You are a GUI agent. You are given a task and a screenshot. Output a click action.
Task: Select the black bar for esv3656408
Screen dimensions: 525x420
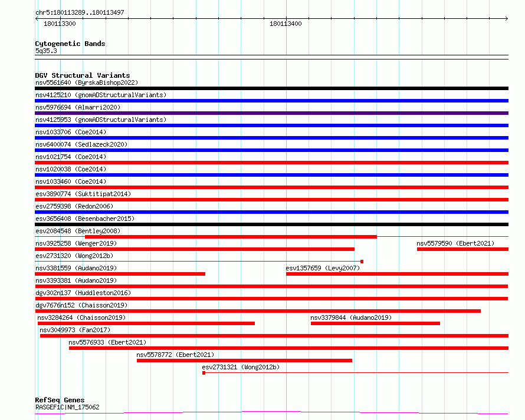tap(271, 224)
